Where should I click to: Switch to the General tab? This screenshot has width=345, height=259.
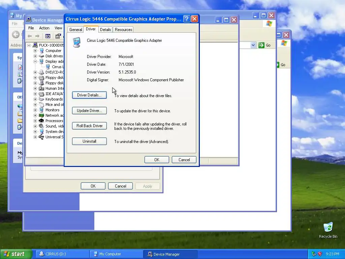(76, 30)
